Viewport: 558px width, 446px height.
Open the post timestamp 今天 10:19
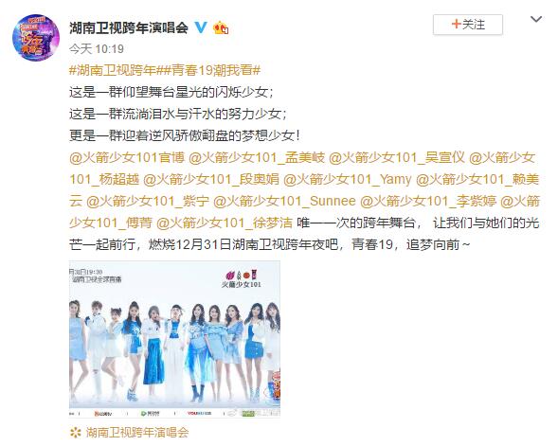click(x=97, y=48)
